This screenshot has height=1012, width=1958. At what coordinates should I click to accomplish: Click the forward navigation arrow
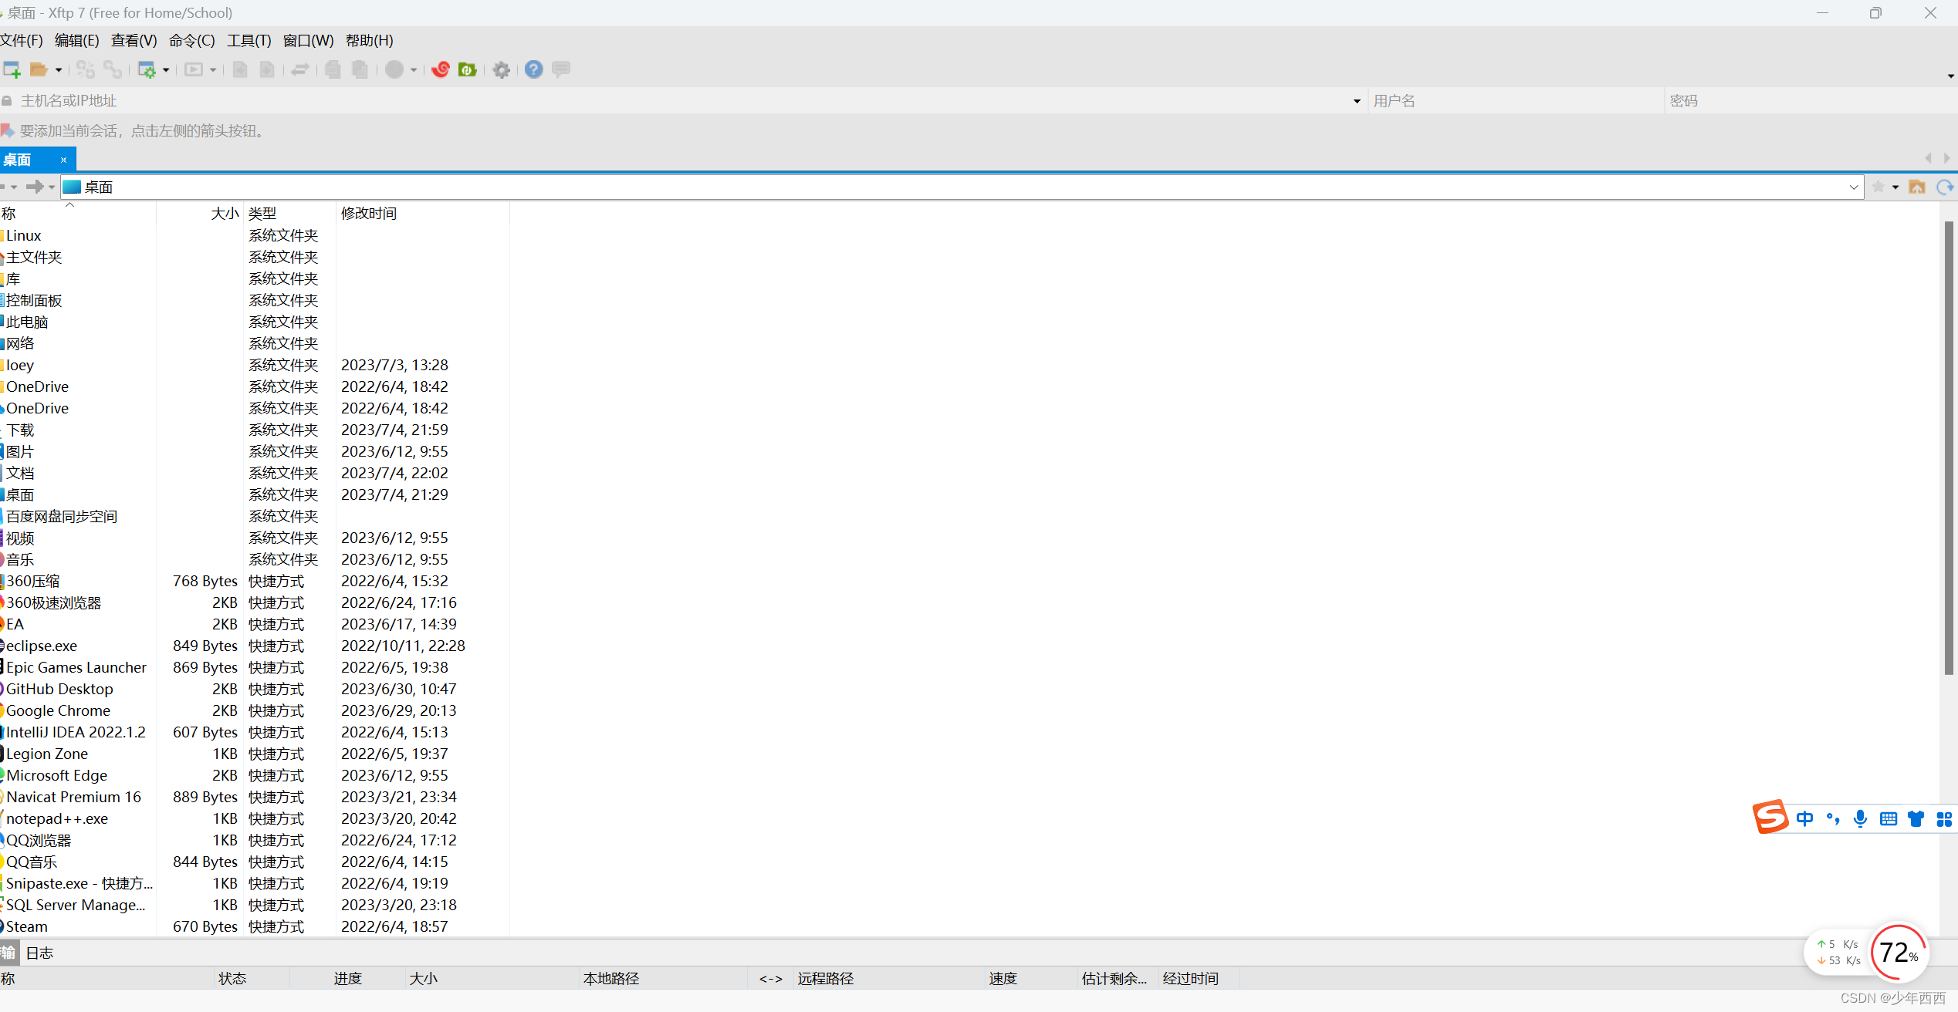(x=34, y=187)
